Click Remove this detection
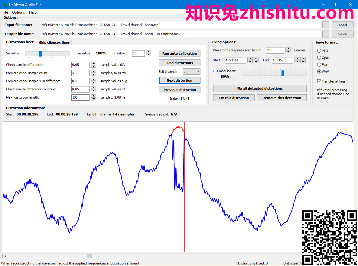Screen dimensions: 358x266 [282, 98]
